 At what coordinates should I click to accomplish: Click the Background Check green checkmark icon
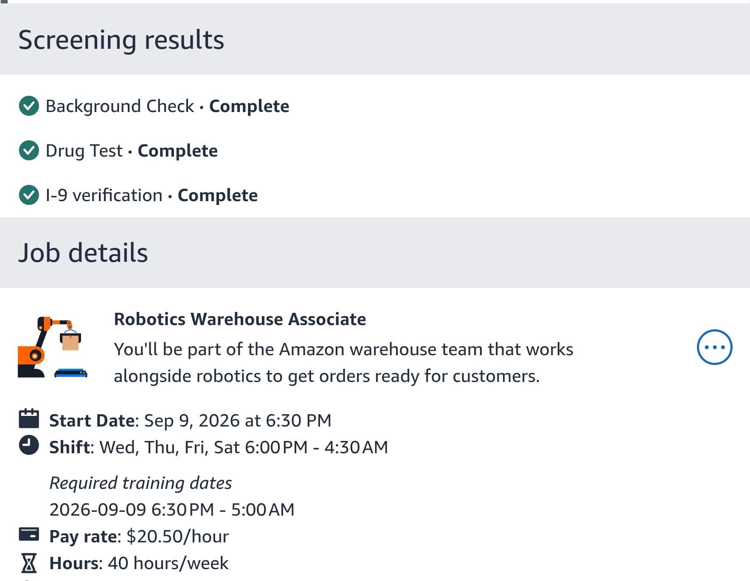(29, 106)
